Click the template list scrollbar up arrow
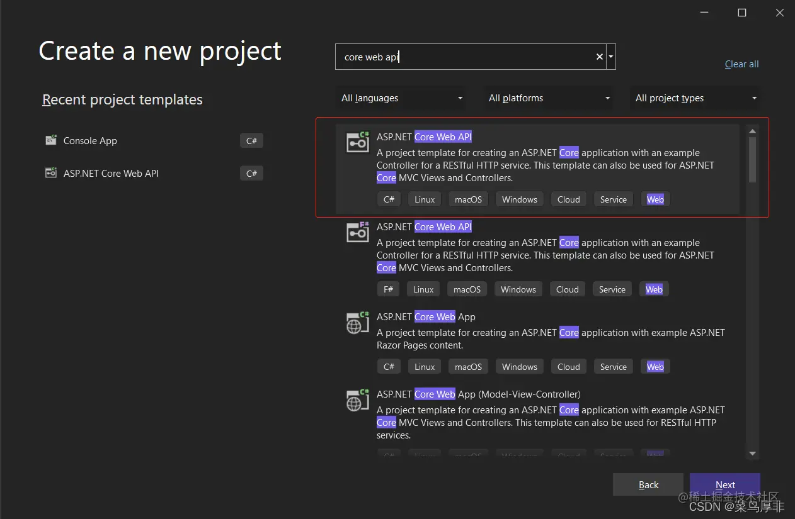The image size is (795, 519). coord(752,130)
